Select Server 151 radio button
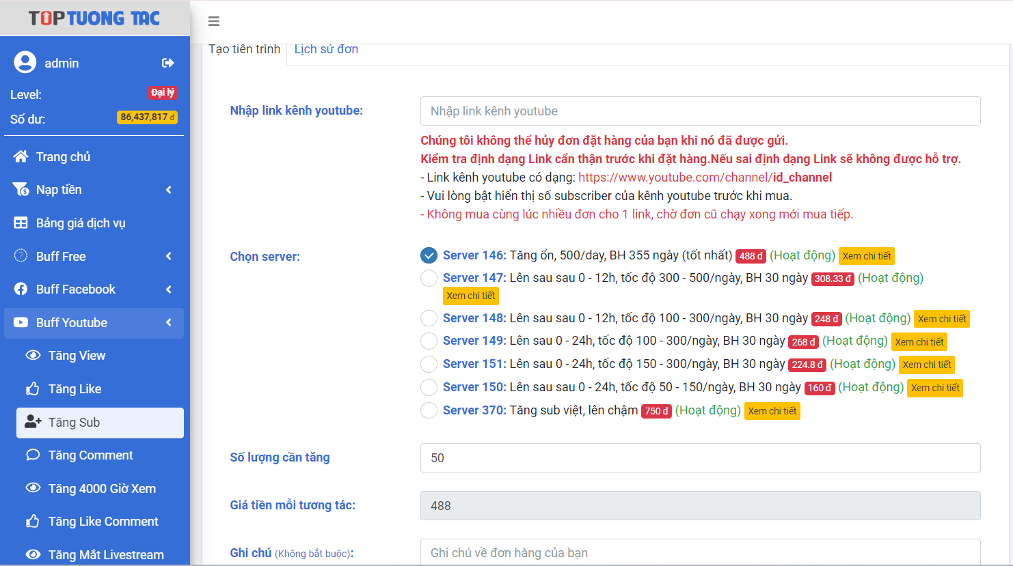1013x566 pixels. coord(429,364)
